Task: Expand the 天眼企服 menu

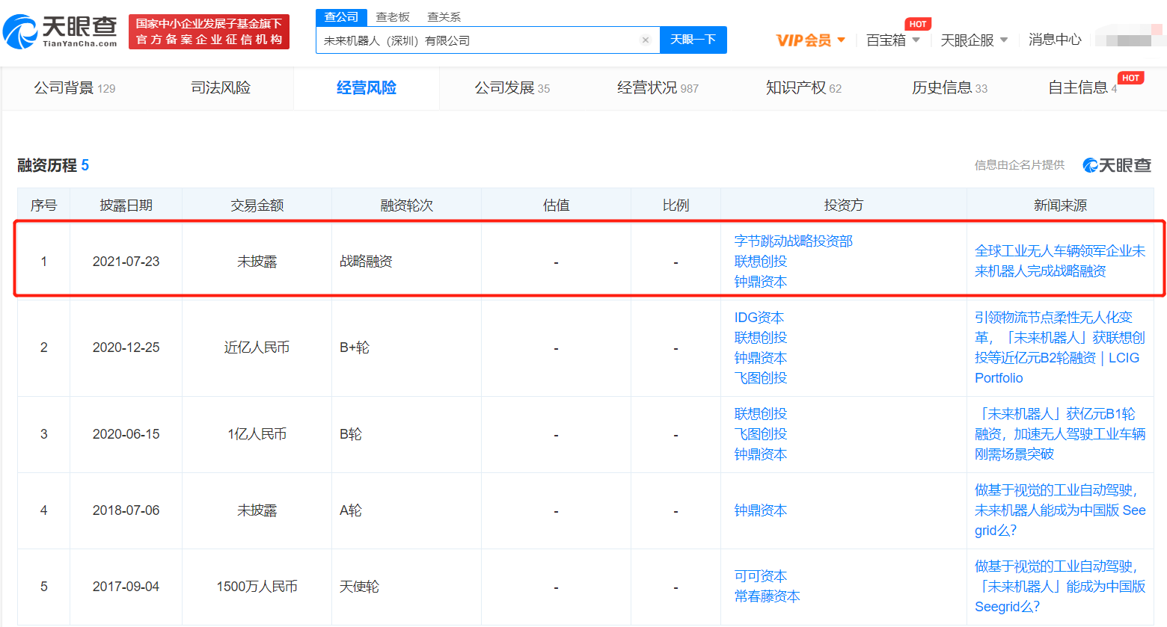Action: (974, 40)
